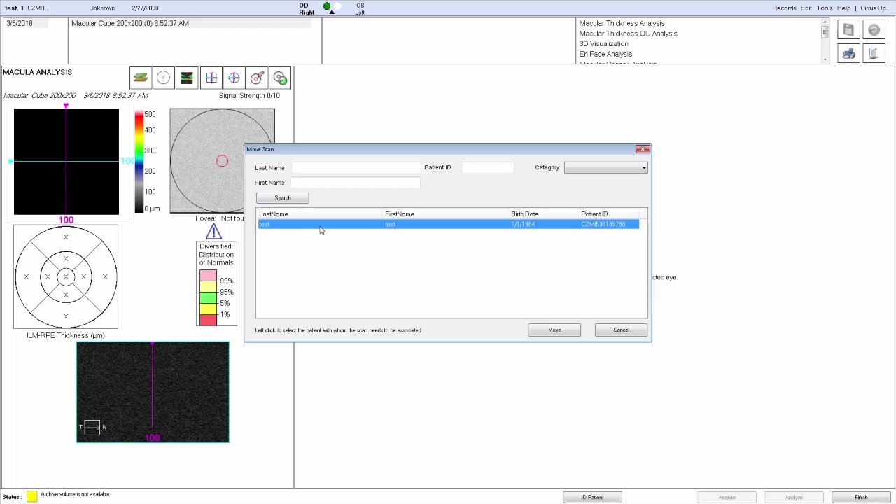Click the pink 99% normative legend swatch

click(x=208, y=276)
